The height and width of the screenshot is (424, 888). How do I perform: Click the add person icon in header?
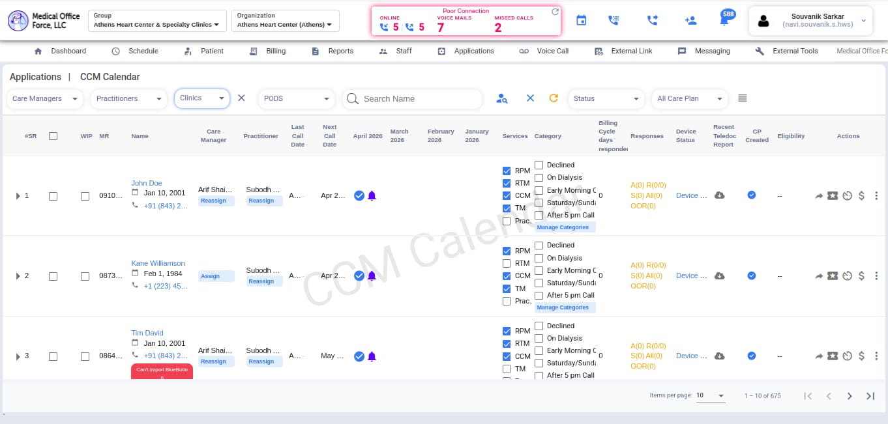[x=690, y=20]
